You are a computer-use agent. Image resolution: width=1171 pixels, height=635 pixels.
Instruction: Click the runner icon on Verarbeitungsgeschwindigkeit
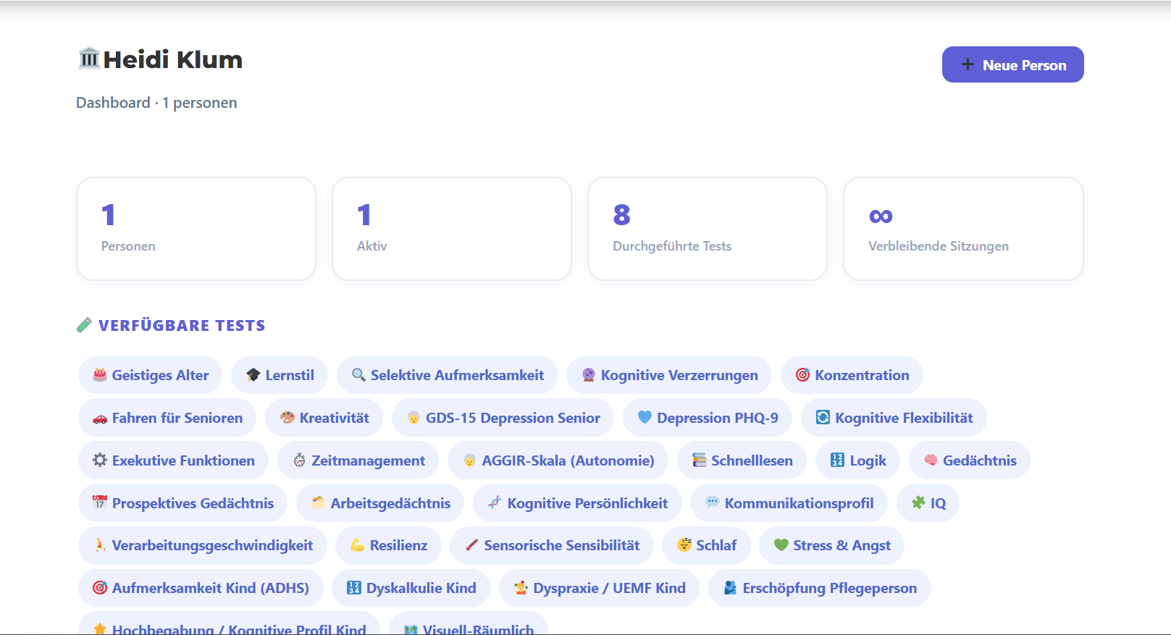100,545
